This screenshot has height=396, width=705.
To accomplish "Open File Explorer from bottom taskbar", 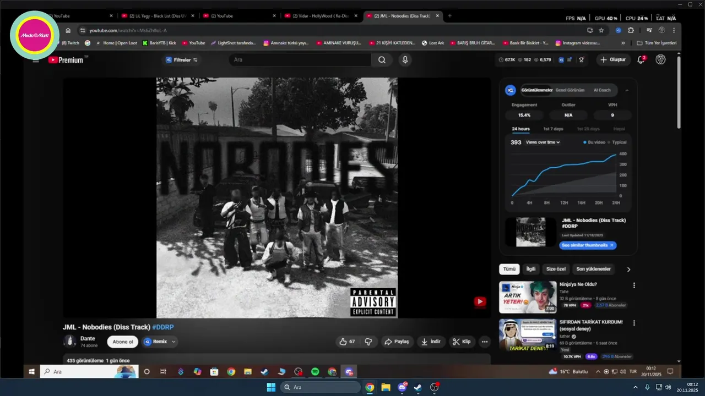I will (386, 387).
